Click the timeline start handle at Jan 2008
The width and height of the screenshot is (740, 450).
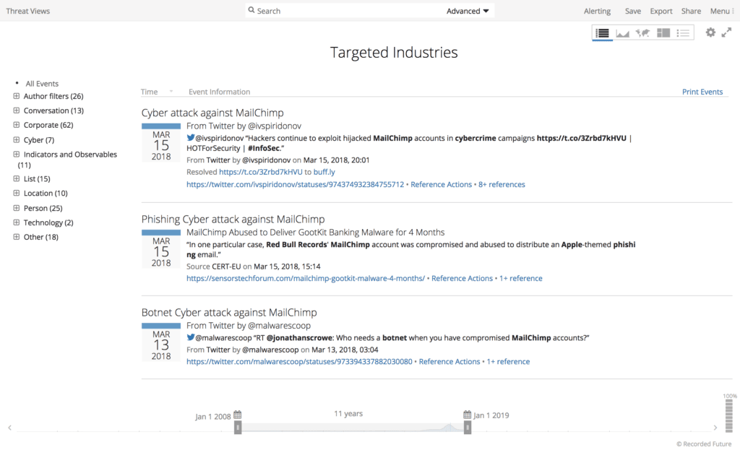click(238, 428)
